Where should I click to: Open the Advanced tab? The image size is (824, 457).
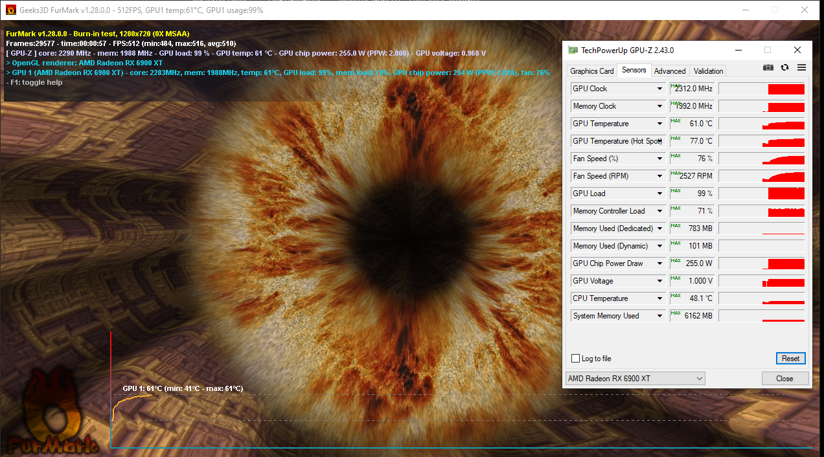tap(670, 71)
